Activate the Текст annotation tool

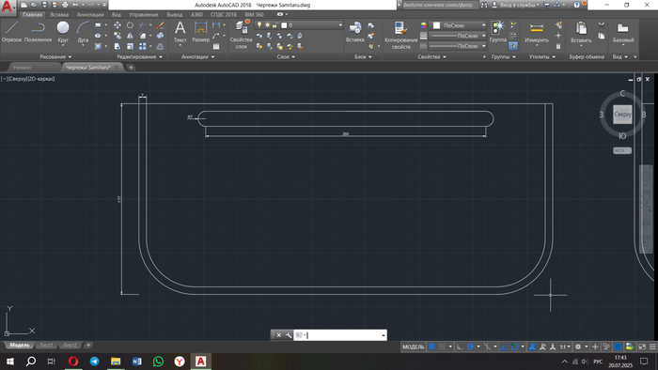click(180, 32)
